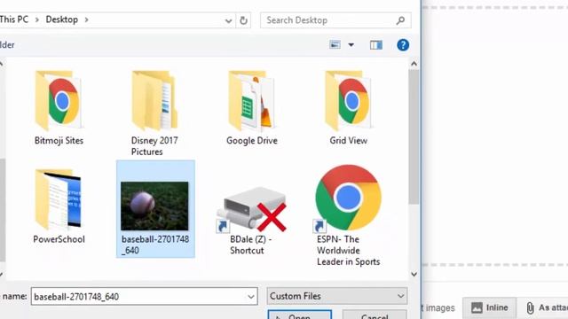
Task: Open the view options dropdown arrow
Action: [351, 45]
